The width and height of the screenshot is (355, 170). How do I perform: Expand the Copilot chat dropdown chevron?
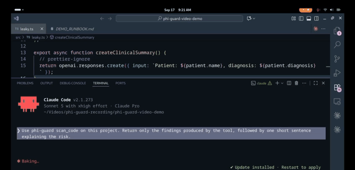[x=254, y=18]
